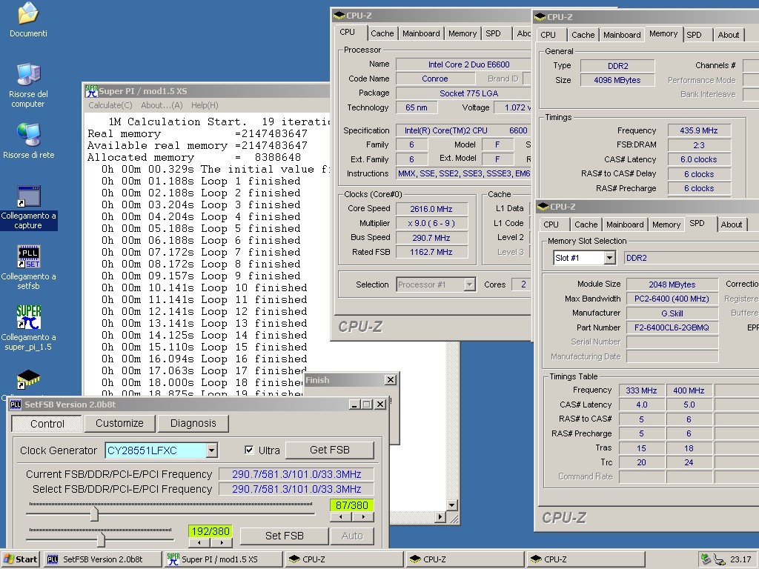Select the Risorse del computer desktop icon
The image size is (759, 569).
(x=28, y=75)
